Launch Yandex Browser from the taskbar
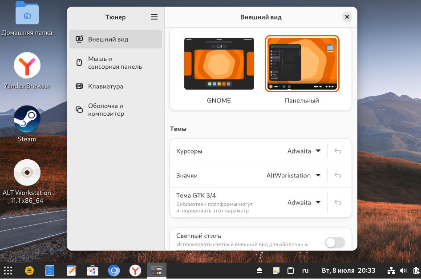421x279 pixels. coord(135,271)
